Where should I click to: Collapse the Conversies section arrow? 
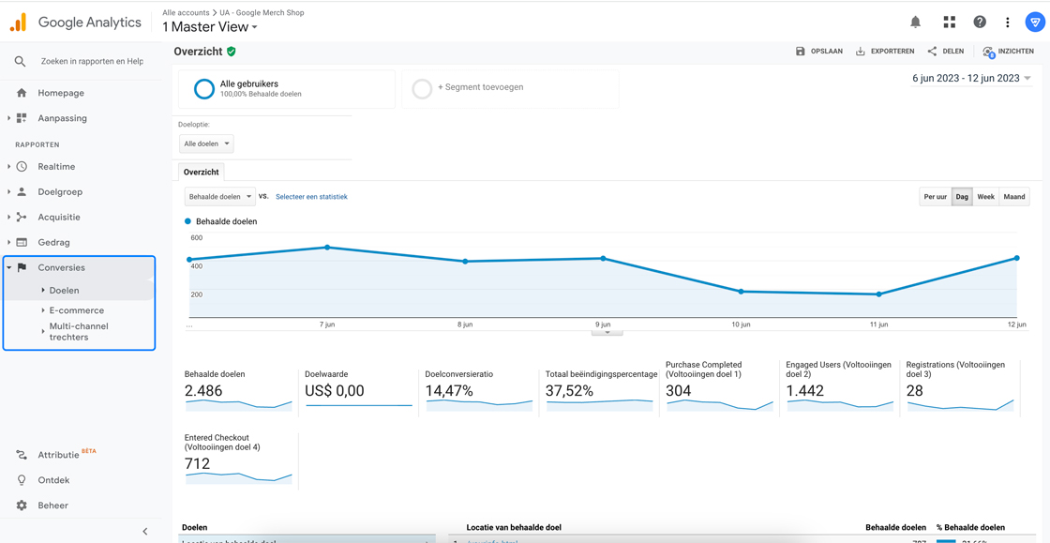coord(8,267)
